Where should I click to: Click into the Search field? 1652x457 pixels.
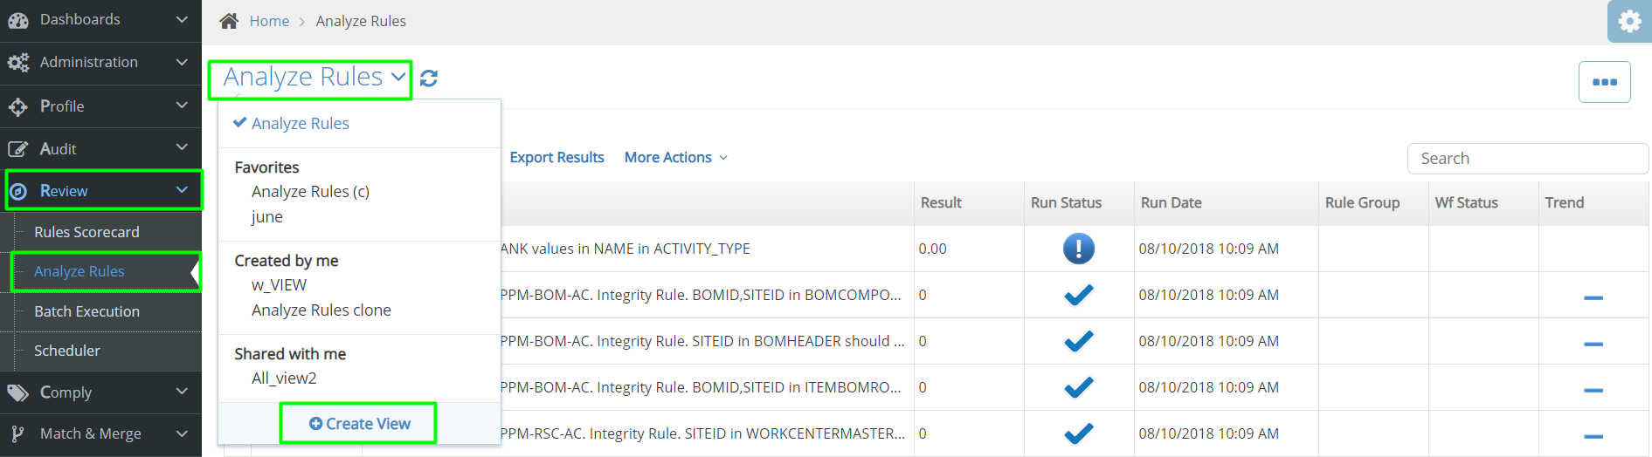click(x=1527, y=159)
